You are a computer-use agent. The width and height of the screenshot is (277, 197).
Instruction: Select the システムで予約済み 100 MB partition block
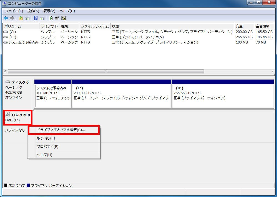[x=53, y=94]
